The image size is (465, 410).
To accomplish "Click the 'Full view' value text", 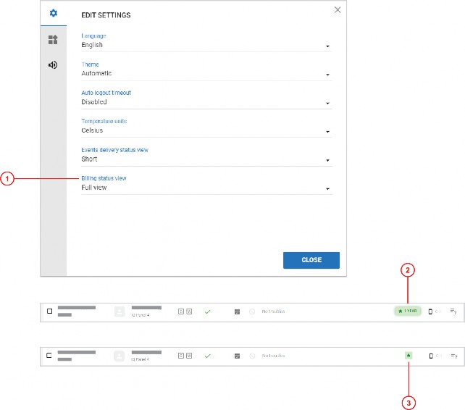I will [x=94, y=188].
